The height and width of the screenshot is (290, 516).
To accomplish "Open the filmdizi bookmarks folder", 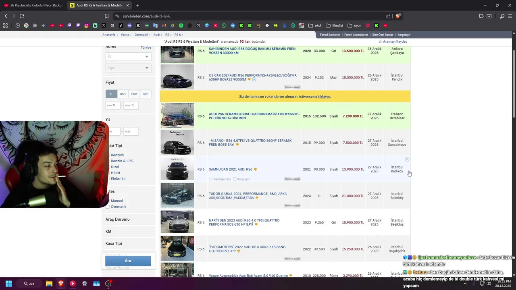I will [334, 25].
